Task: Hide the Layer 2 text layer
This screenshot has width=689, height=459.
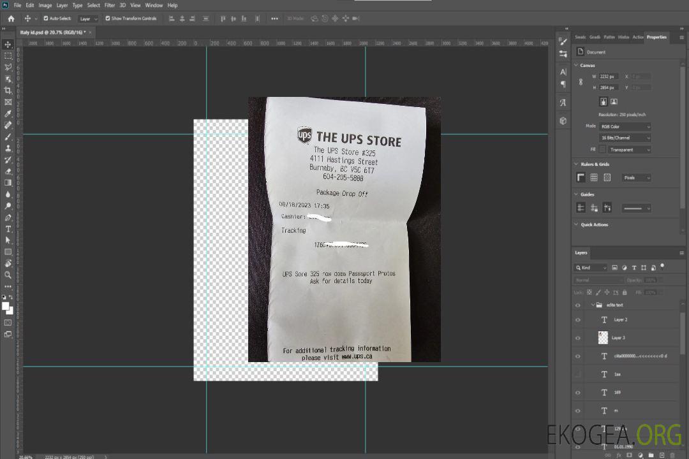Action: (578, 320)
